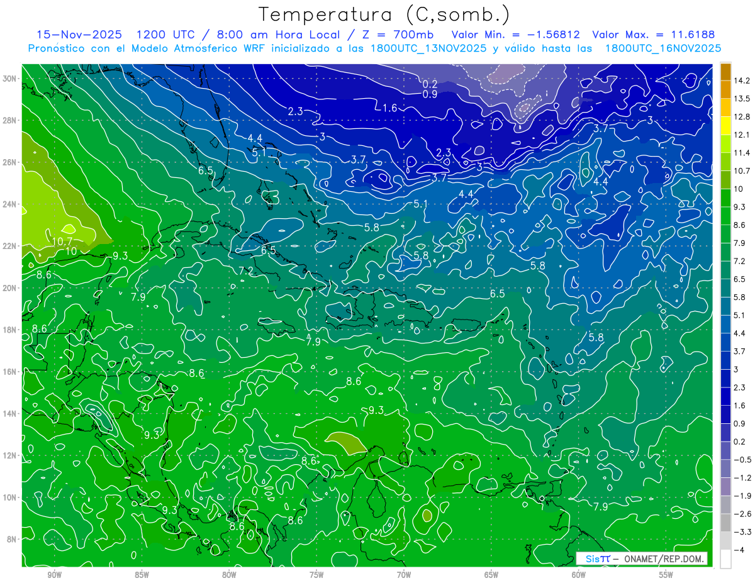Screen dimensions: 755x583
Task: Click the dark blue legend swatch between 1.6 and 2.3
Action: click(x=725, y=396)
